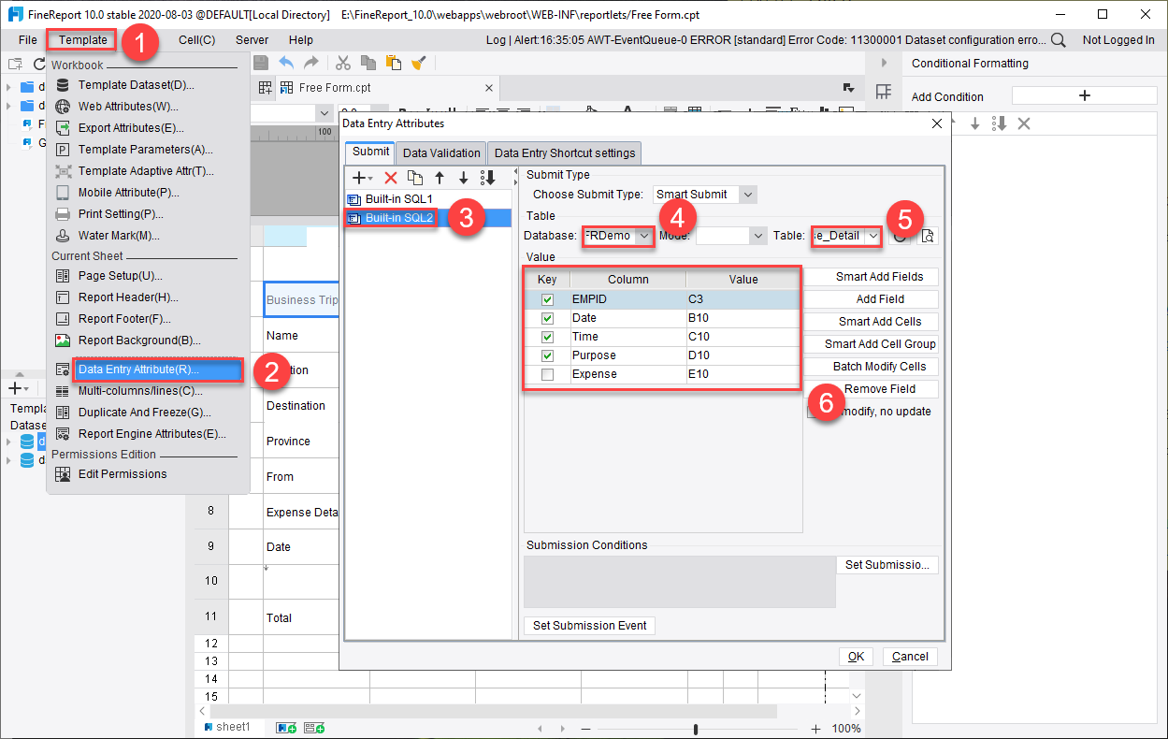Screen dimensions: 1168x739
Task: Cancel the Data Entry Attributes dialog
Action: coord(910,657)
